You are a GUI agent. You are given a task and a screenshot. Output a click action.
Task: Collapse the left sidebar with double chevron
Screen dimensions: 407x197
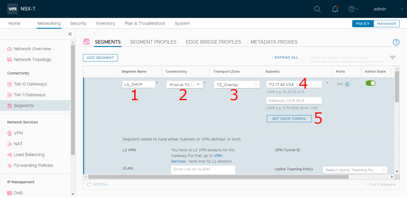click(x=70, y=35)
